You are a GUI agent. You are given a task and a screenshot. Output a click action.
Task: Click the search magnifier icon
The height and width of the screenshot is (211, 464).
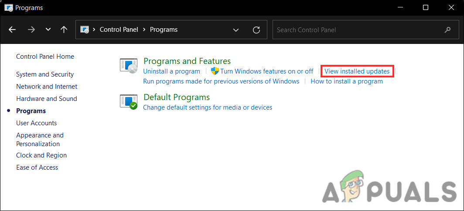pos(447,30)
